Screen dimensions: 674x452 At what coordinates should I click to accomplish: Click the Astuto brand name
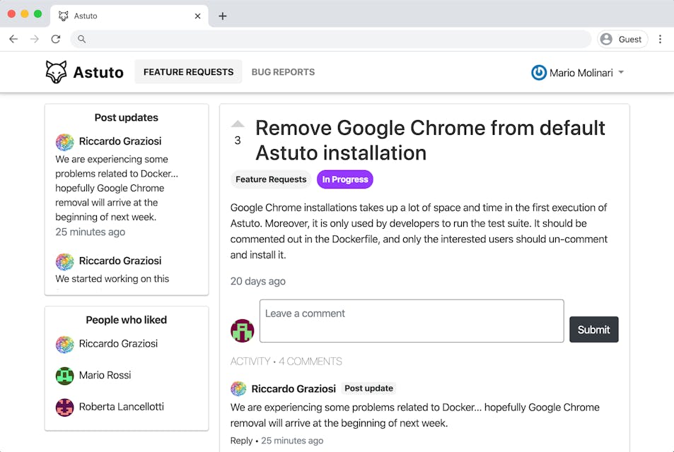[98, 72]
